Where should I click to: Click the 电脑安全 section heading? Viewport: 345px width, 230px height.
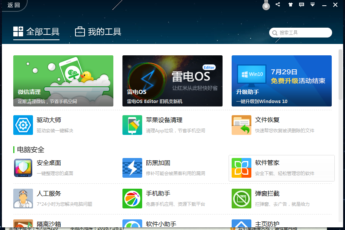(31, 150)
